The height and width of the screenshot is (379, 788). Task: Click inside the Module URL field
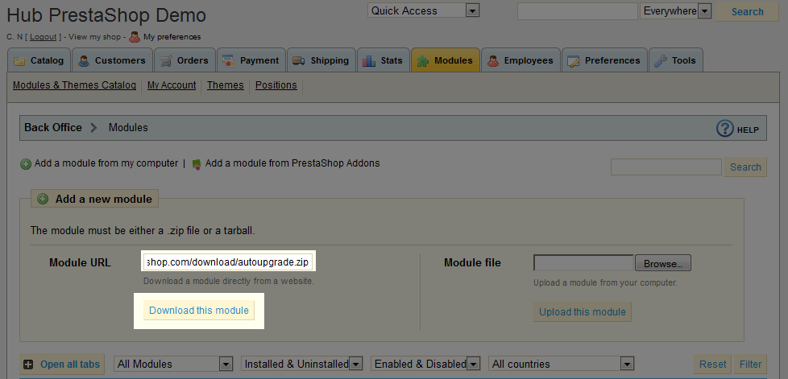tap(227, 262)
